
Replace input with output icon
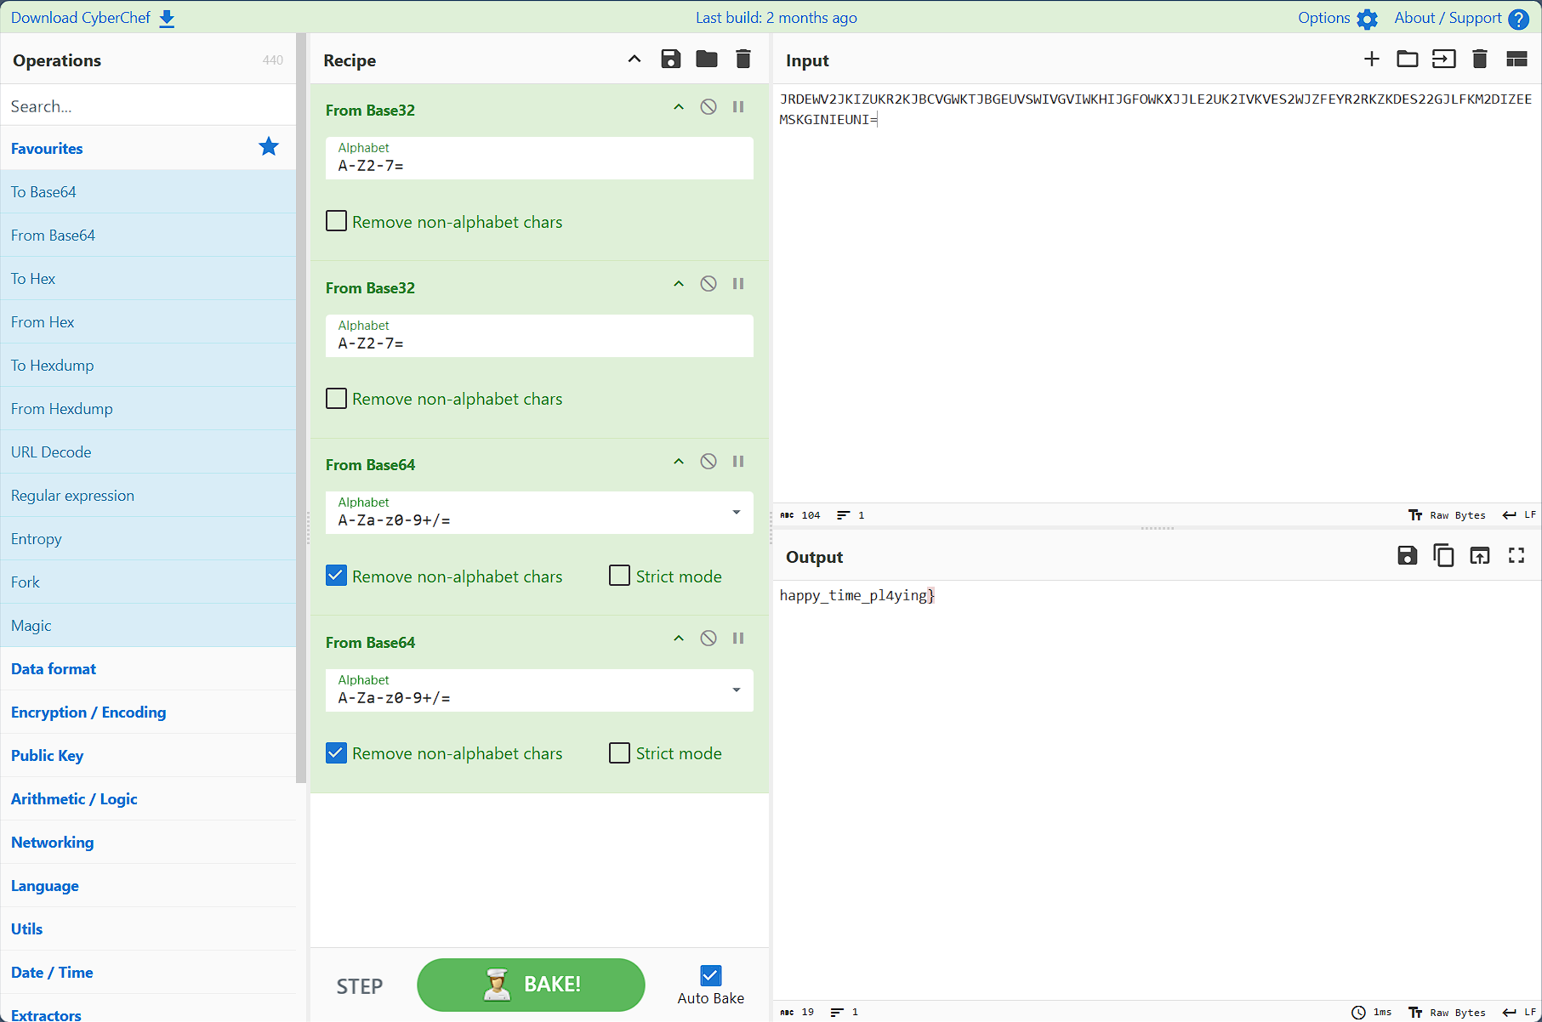click(x=1480, y=555)
